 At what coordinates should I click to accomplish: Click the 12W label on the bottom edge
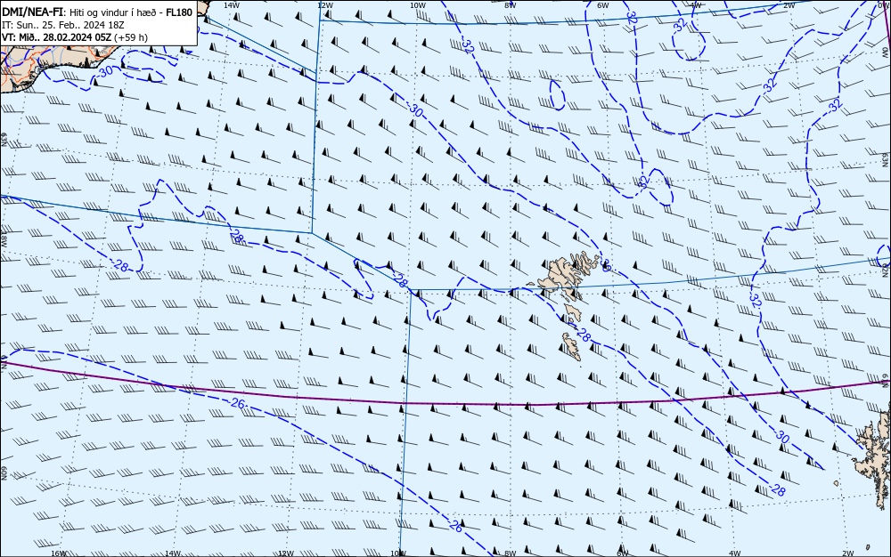tap(286, 553)
